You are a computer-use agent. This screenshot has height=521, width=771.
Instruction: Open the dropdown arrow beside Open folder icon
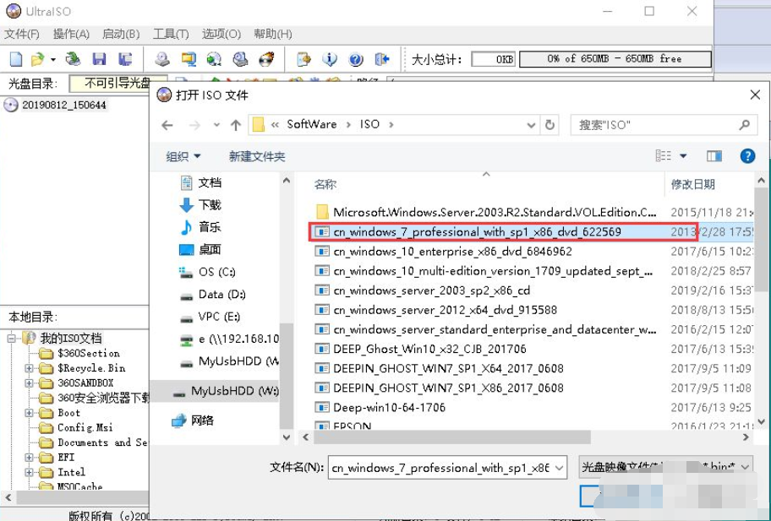click(52, 60)
